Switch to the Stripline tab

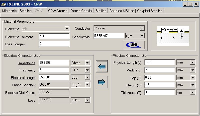(25, 11)
